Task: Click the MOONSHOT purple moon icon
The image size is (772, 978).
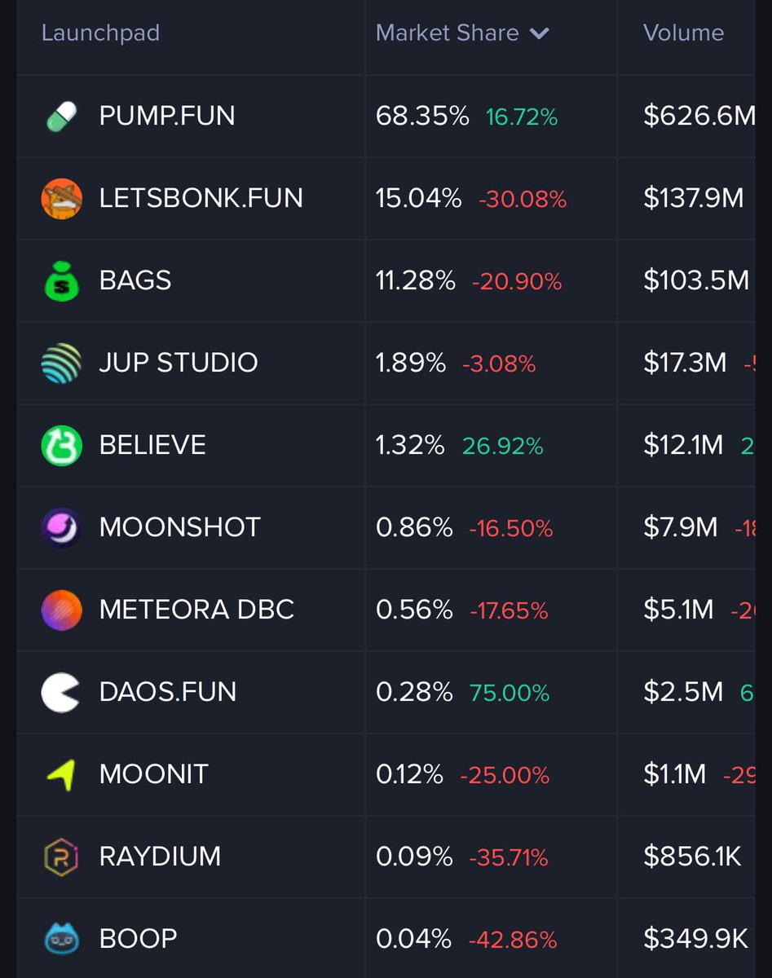Action: (x=62, y=527)
